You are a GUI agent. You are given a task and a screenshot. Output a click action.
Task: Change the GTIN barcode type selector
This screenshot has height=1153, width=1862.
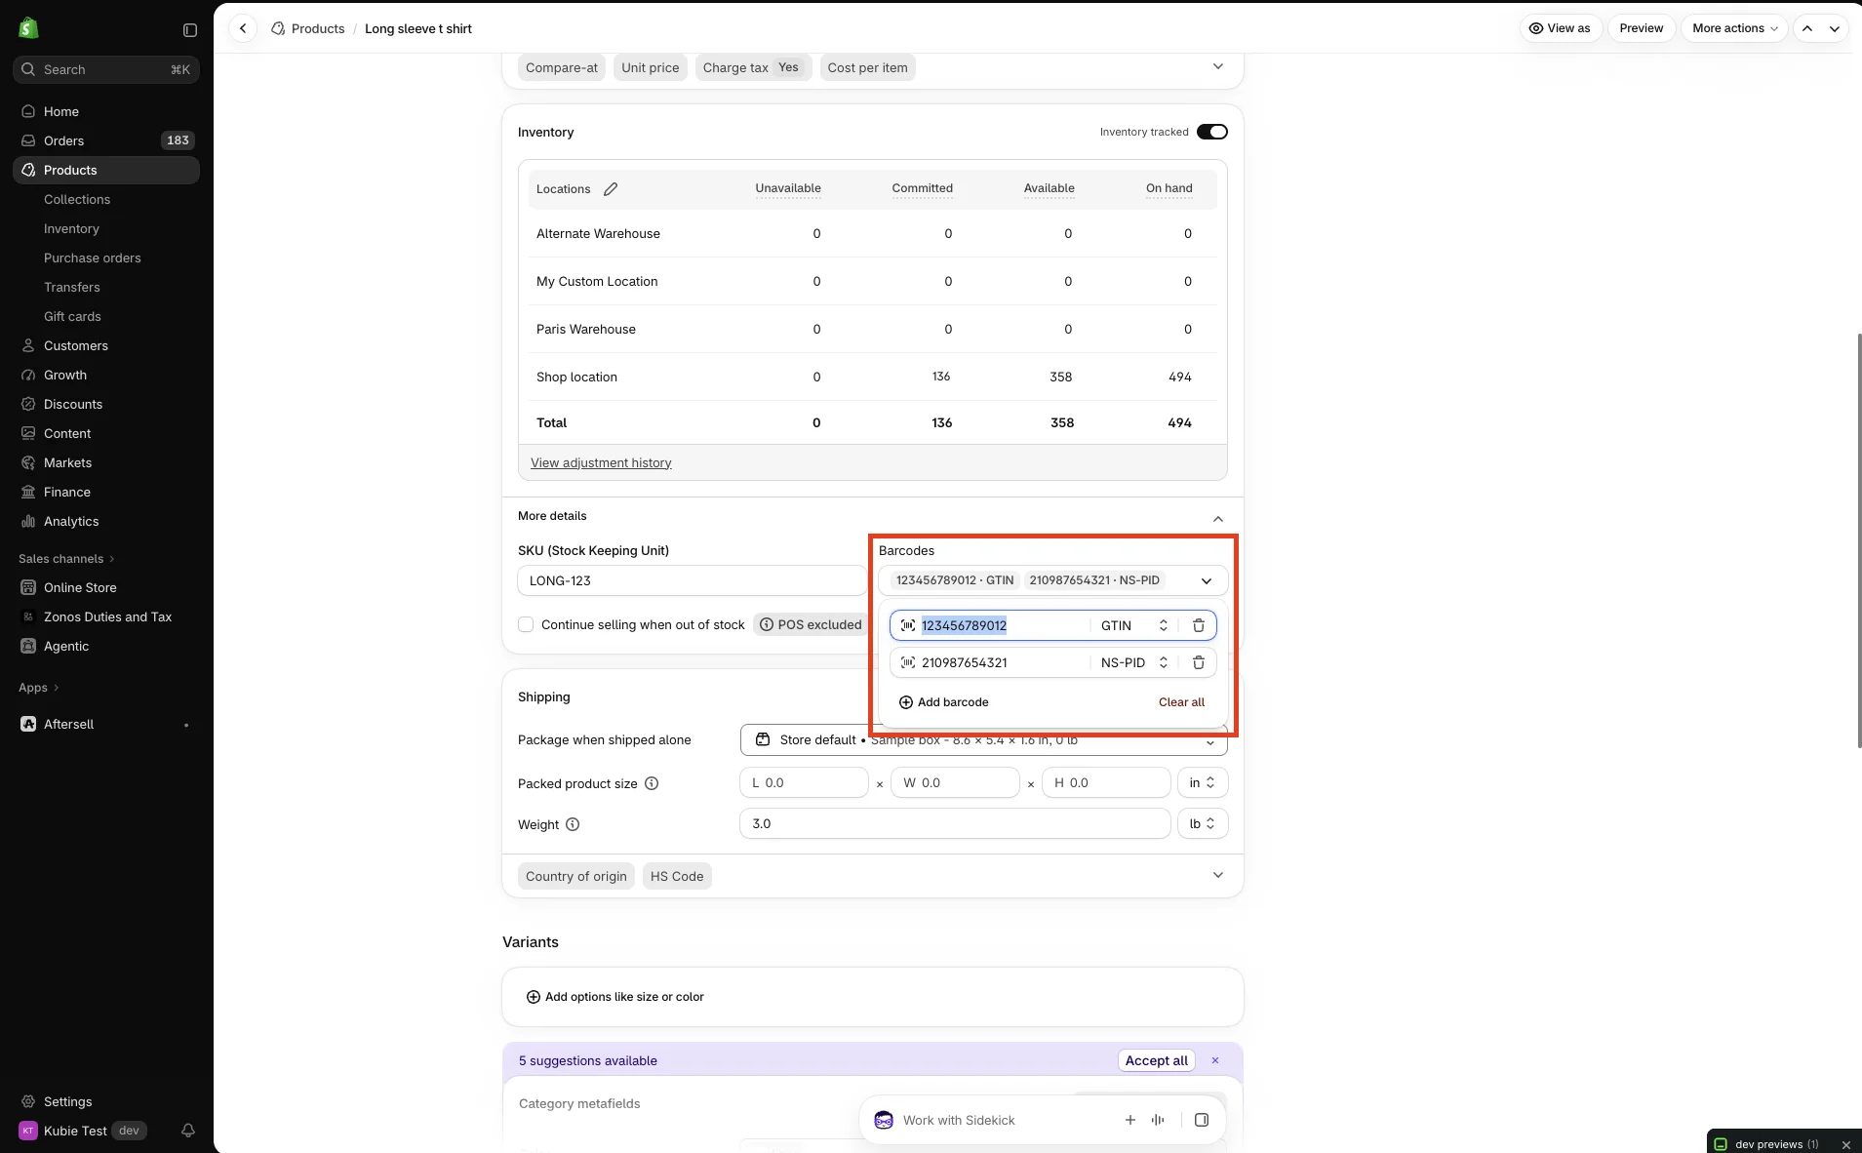[x=1133, y=625]
